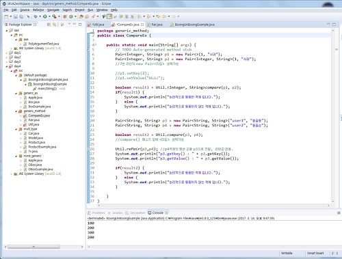Image resolution: width=342 pixels, height=259 pixels.
Task: Maximize the Package Explorer panel
Action: pyautogui.click(x=80, y=25)
